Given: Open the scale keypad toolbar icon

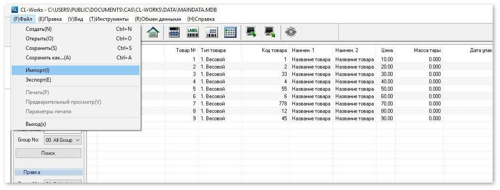Looking at the screenshot, I should coord(175,32).
